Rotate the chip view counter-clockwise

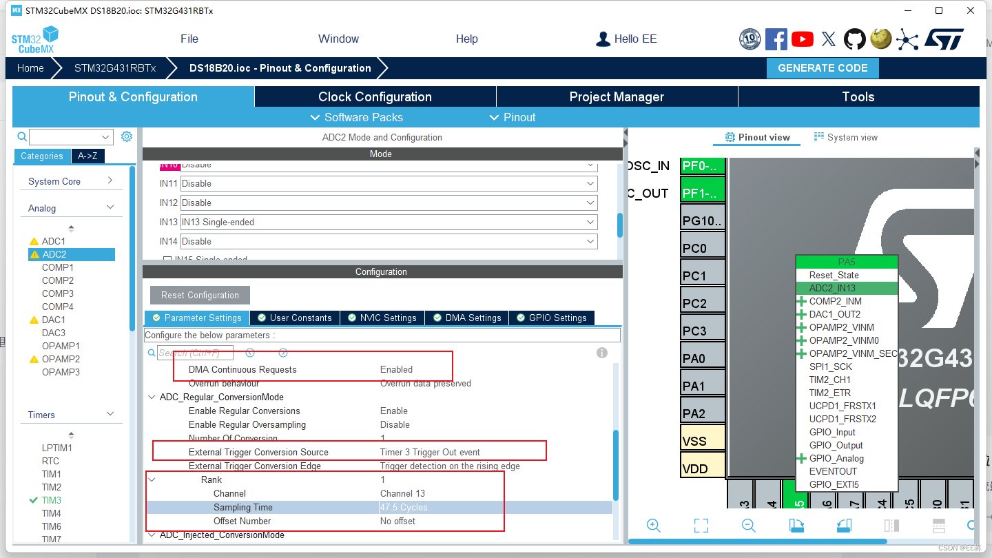click(844, 526)
